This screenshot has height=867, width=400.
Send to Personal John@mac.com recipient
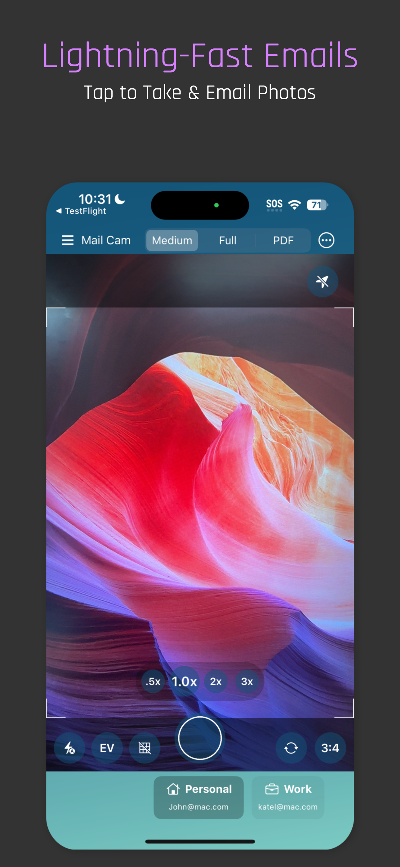tap(199, 797)
